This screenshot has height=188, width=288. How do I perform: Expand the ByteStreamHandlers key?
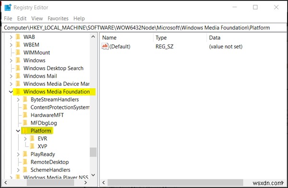18,99
